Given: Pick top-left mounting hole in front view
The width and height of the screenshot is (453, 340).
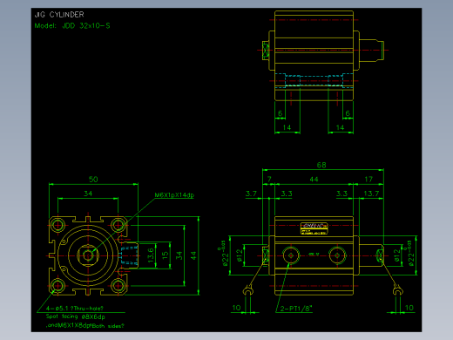Looking at the screenshot, I should click(x=57, y=225).
